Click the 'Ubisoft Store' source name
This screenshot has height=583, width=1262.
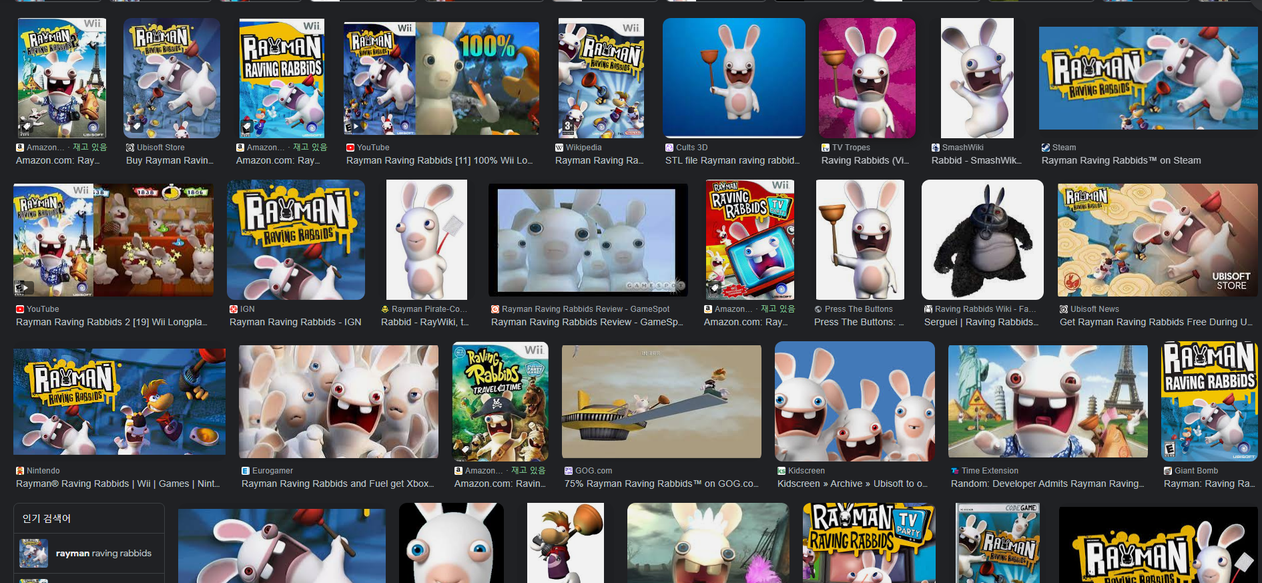pos(161,148)
